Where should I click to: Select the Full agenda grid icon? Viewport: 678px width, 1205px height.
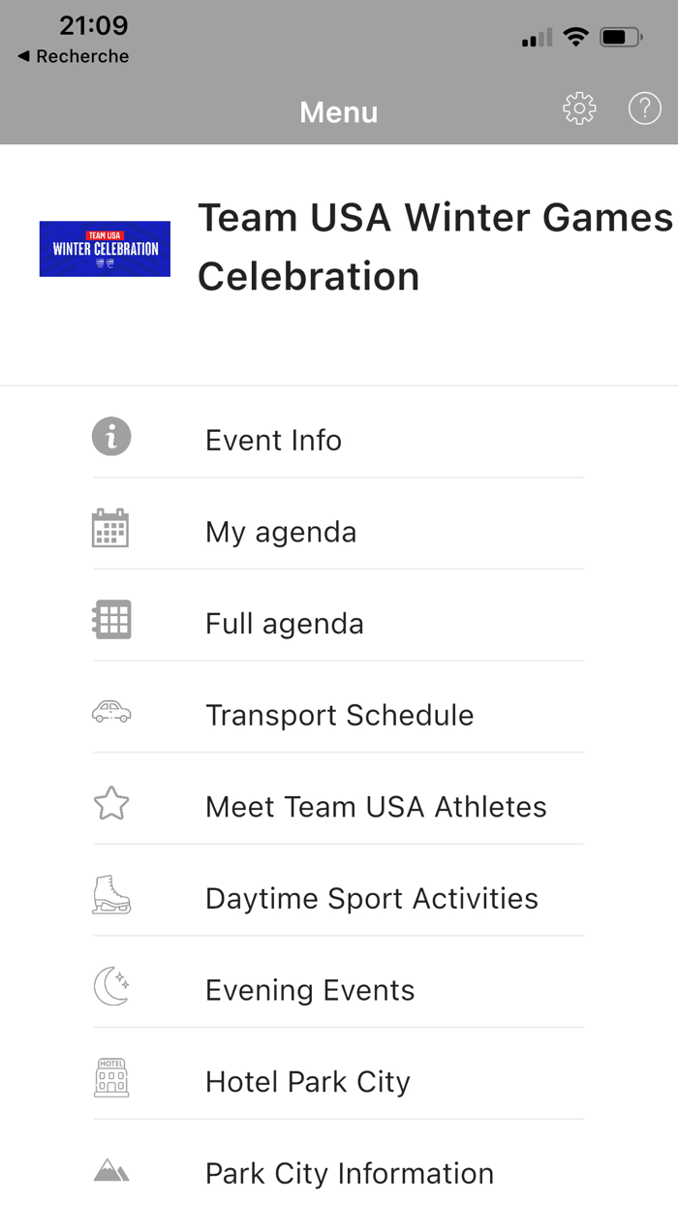coord(110,619)
